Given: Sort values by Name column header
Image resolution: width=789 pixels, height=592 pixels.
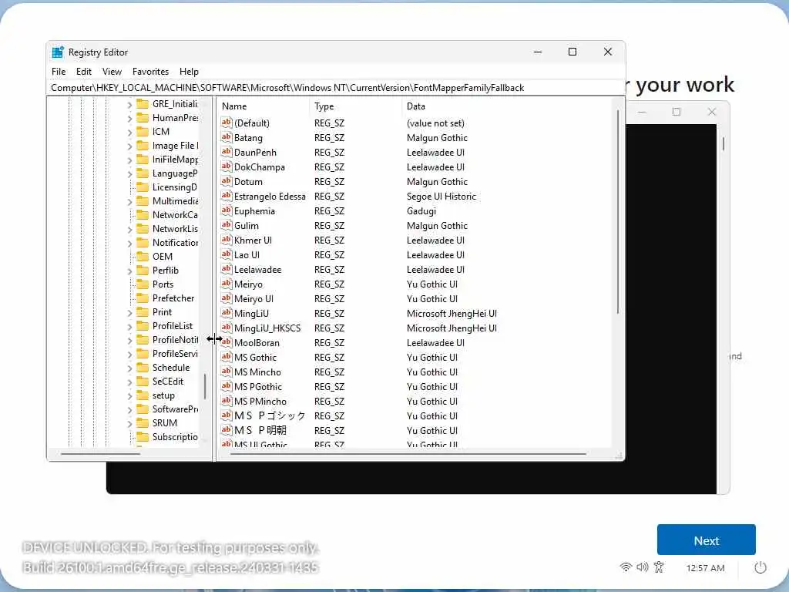Looking at the screenshot, I should tap(264, 106).
